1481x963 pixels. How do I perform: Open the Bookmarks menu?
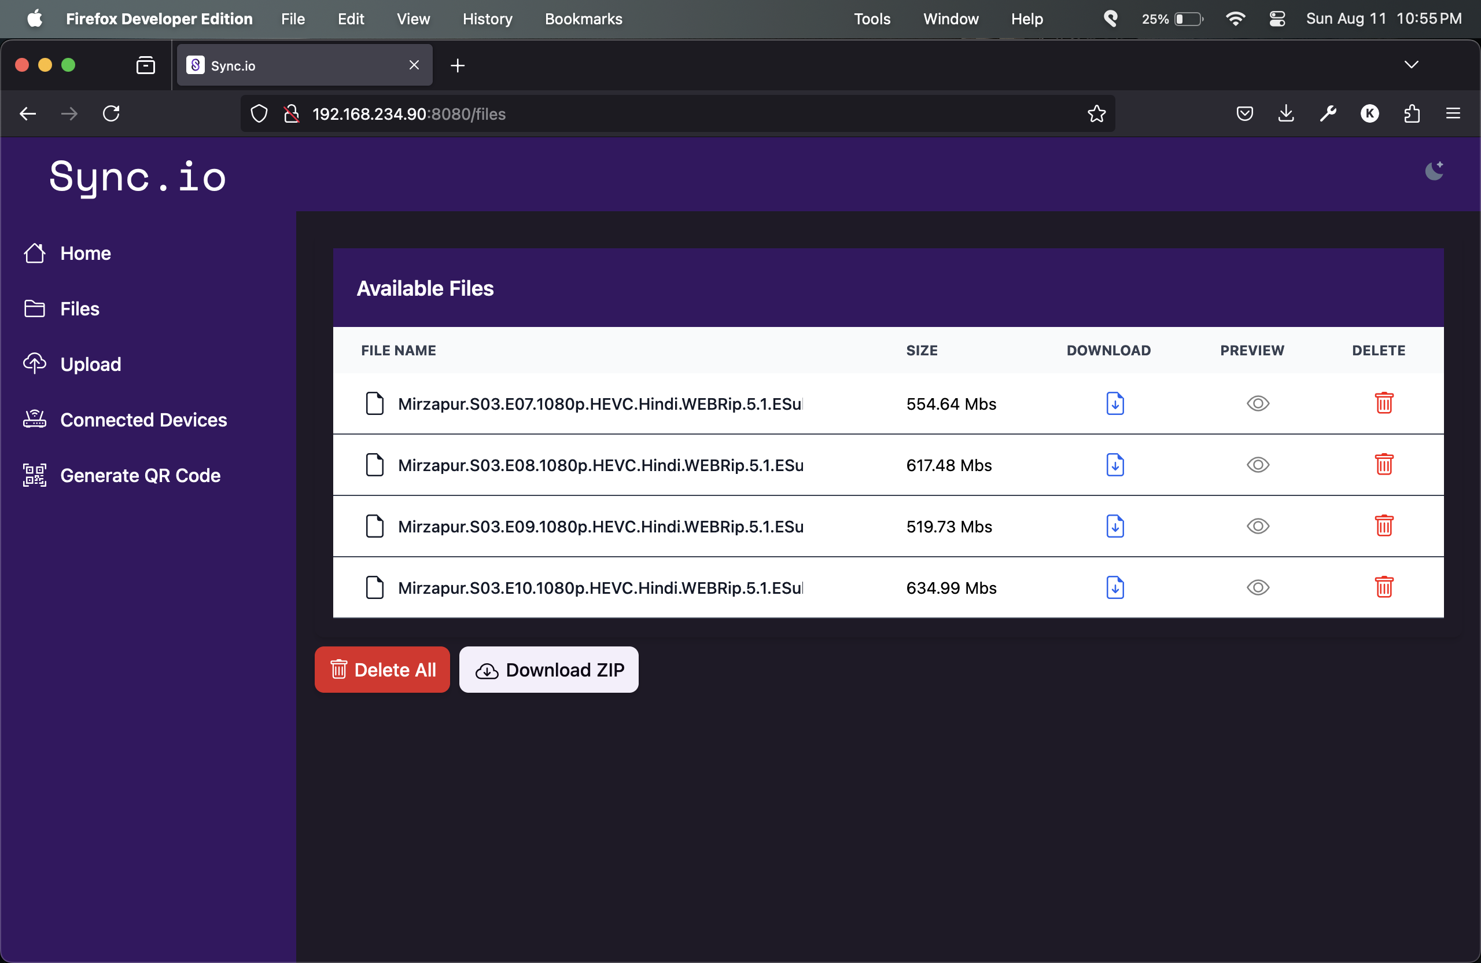tap(583, 19)
